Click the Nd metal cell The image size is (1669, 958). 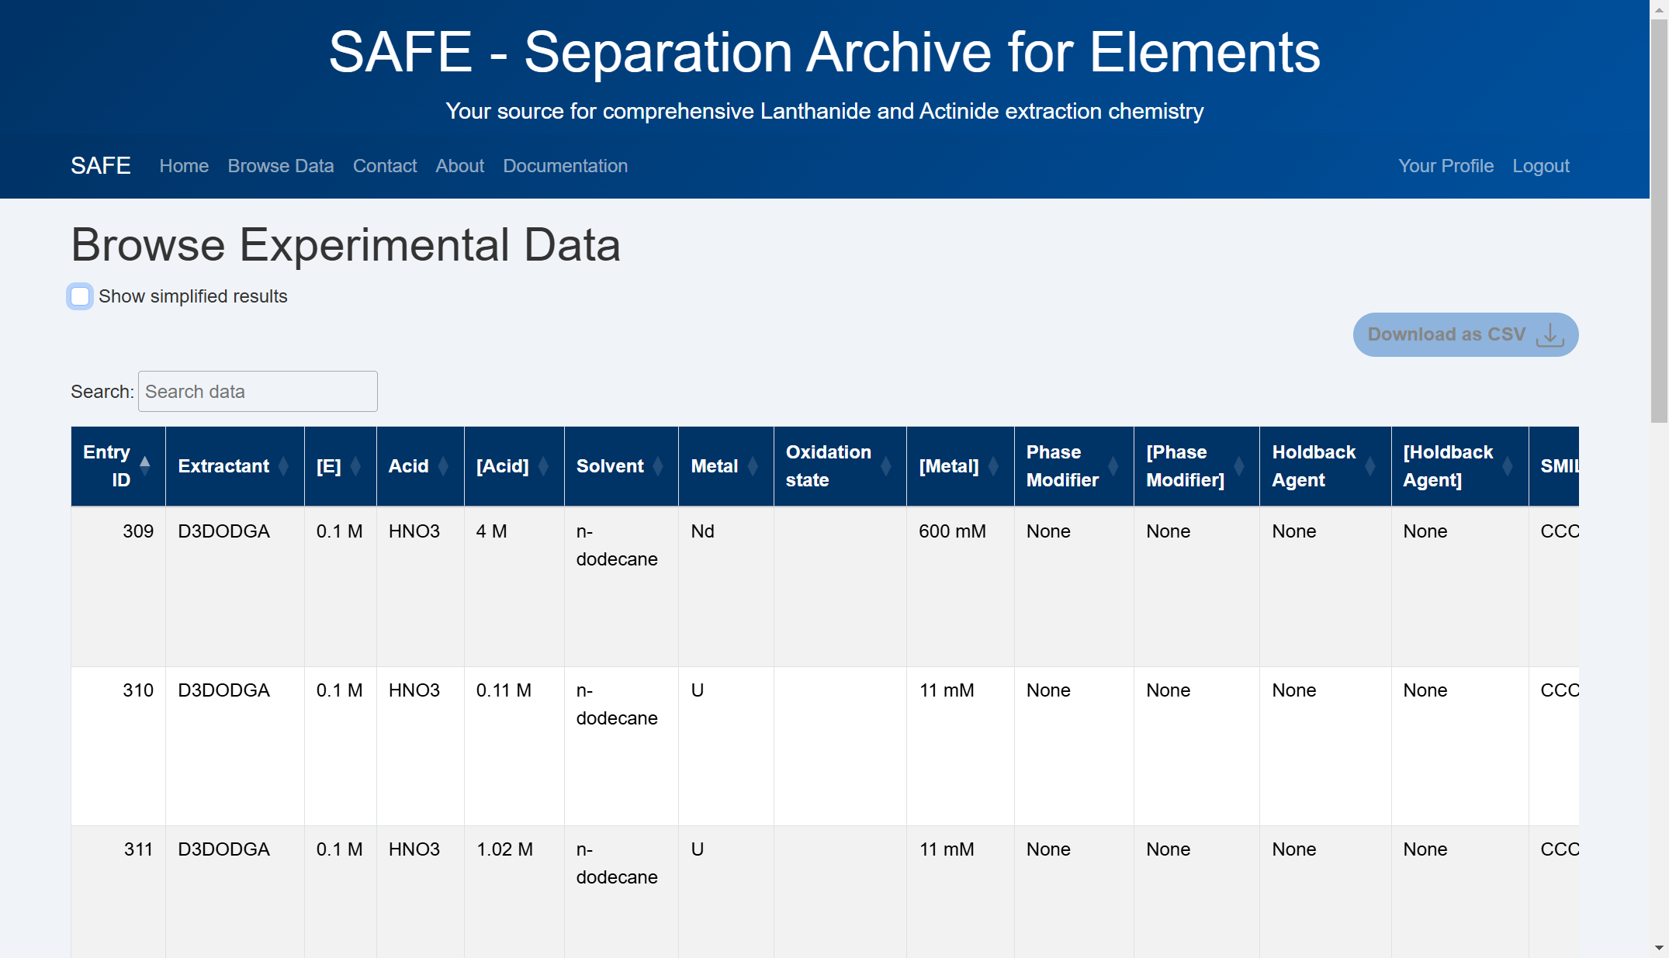pos(725,586)
